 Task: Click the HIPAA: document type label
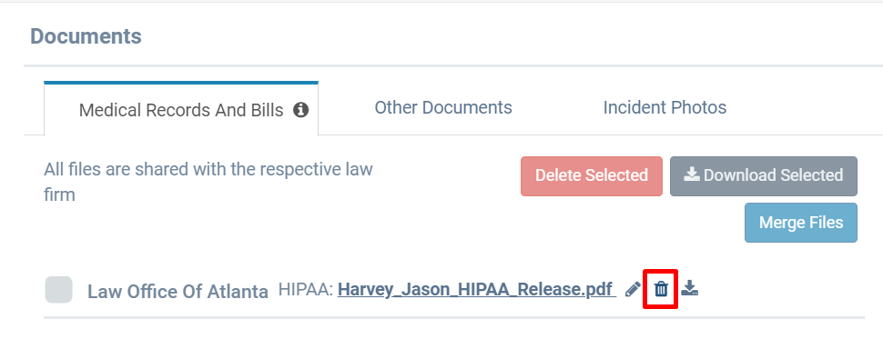(x=306, y=290)
